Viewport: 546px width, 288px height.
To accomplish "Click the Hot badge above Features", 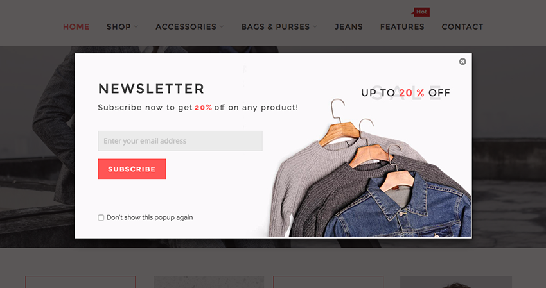I will pyautogui.click(x=421, y=12).
